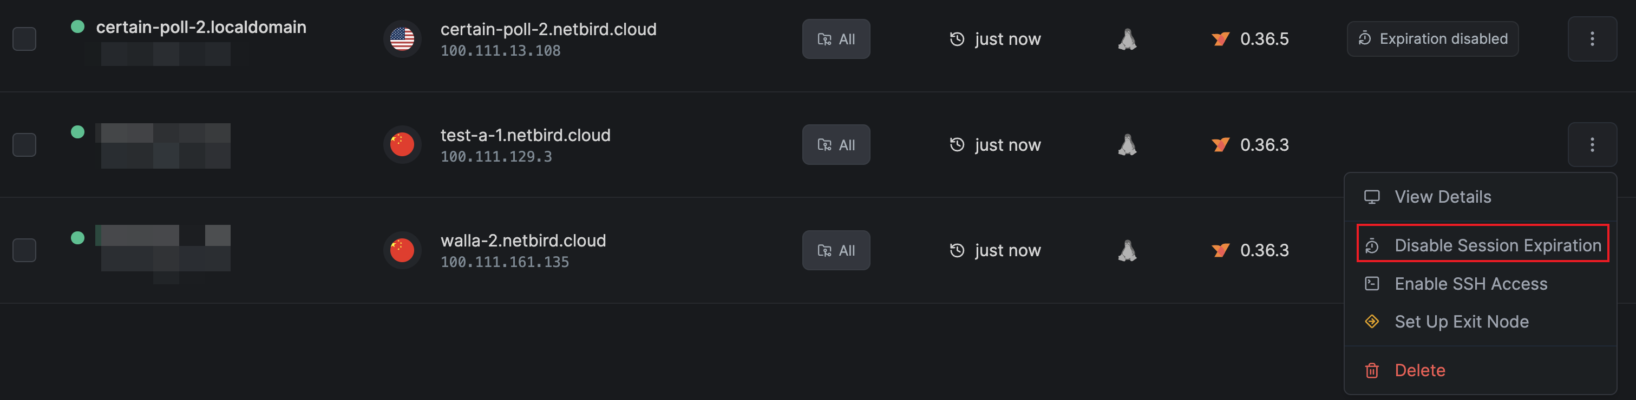1636x400 pixels.
Task: Toggle the three-dot menu on test-a-1 row
Action: [1592, 144]
